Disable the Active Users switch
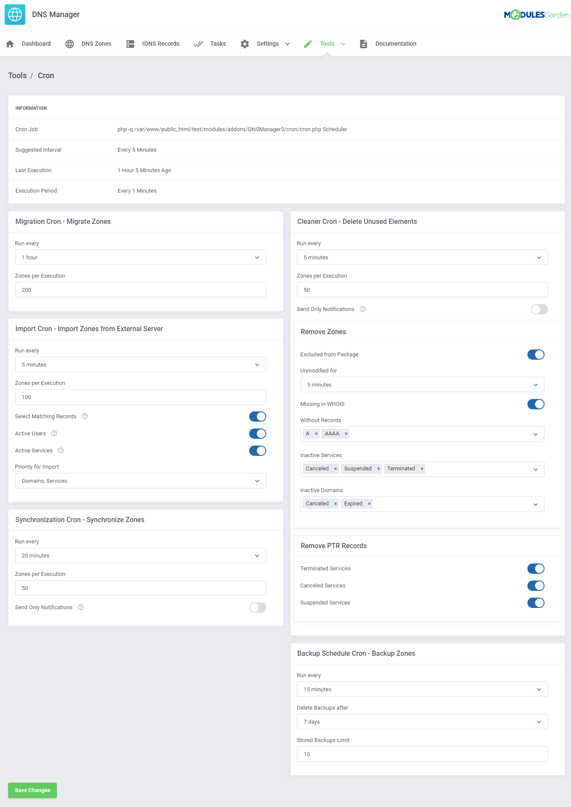This screenshot has width=571, height=807. tap(258, 434)
